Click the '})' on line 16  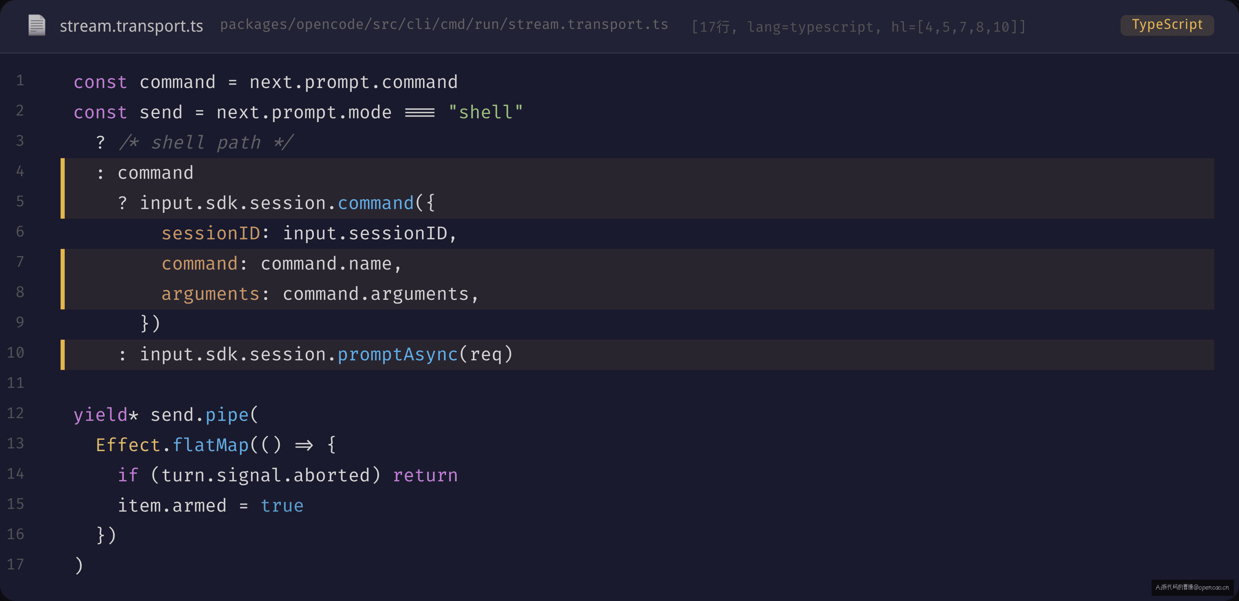coord(106,535)
